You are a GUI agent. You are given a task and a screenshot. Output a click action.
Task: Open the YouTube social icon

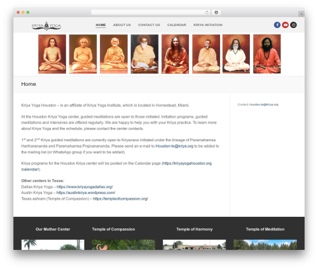coord(285,25)
